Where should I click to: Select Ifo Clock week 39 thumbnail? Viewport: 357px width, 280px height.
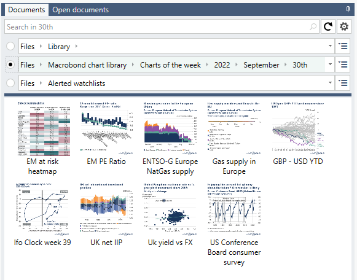tap(42, 209)
